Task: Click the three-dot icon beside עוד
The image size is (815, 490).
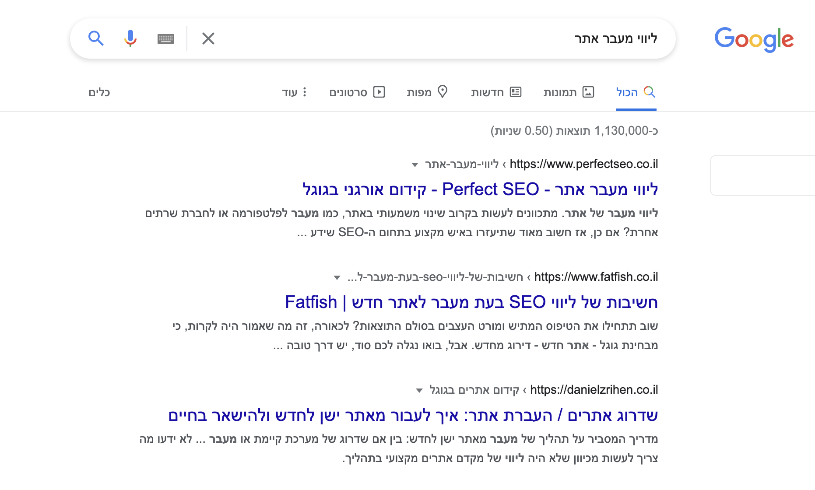Action: (305, 92)
